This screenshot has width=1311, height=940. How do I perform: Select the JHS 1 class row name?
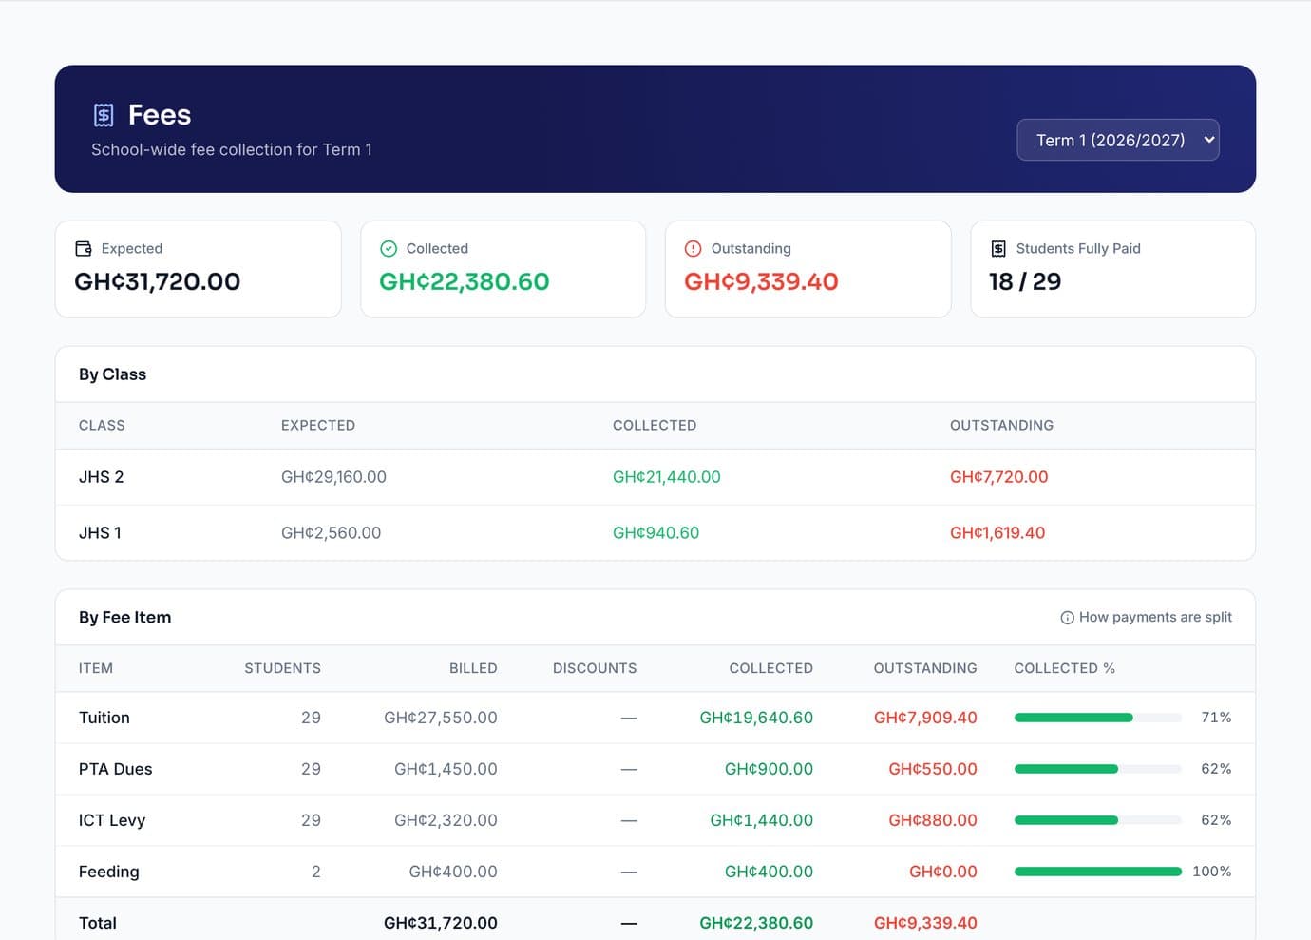[x=100, y=533]
